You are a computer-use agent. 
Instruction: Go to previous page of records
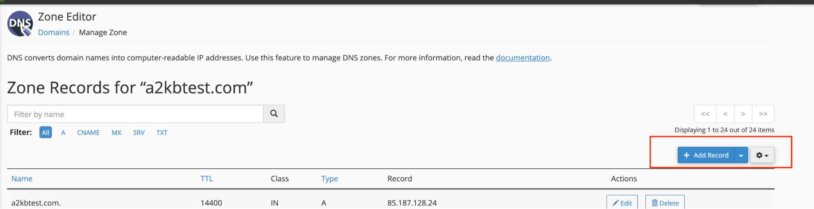(725, 114)
